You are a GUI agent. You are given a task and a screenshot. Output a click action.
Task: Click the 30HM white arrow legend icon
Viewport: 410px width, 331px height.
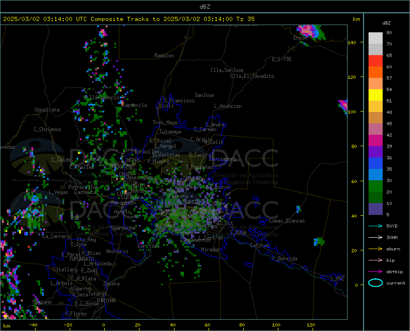pos(375,238)
